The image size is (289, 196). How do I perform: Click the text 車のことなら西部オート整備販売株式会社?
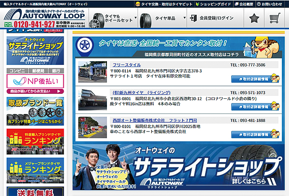coord(148,132)
